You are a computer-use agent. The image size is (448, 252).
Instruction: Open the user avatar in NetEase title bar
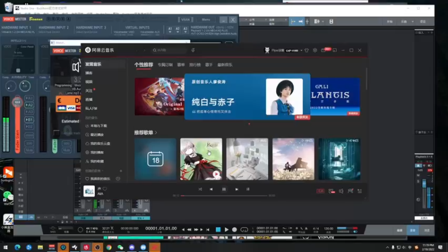click(267, 50)
